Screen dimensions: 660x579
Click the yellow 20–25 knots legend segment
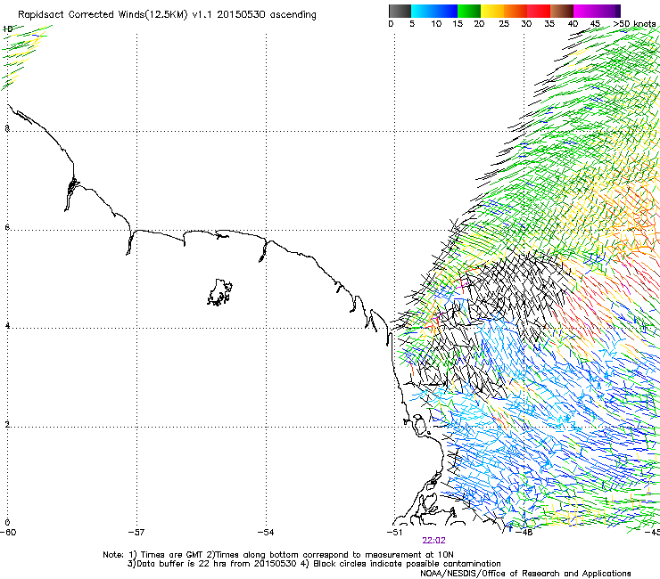pyautogui.click(x=492, y=11)
